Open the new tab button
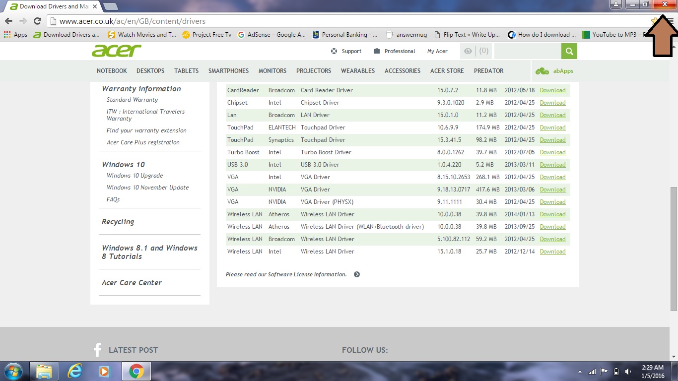Screen dimensions: 678x381 [x=110, y=6]
